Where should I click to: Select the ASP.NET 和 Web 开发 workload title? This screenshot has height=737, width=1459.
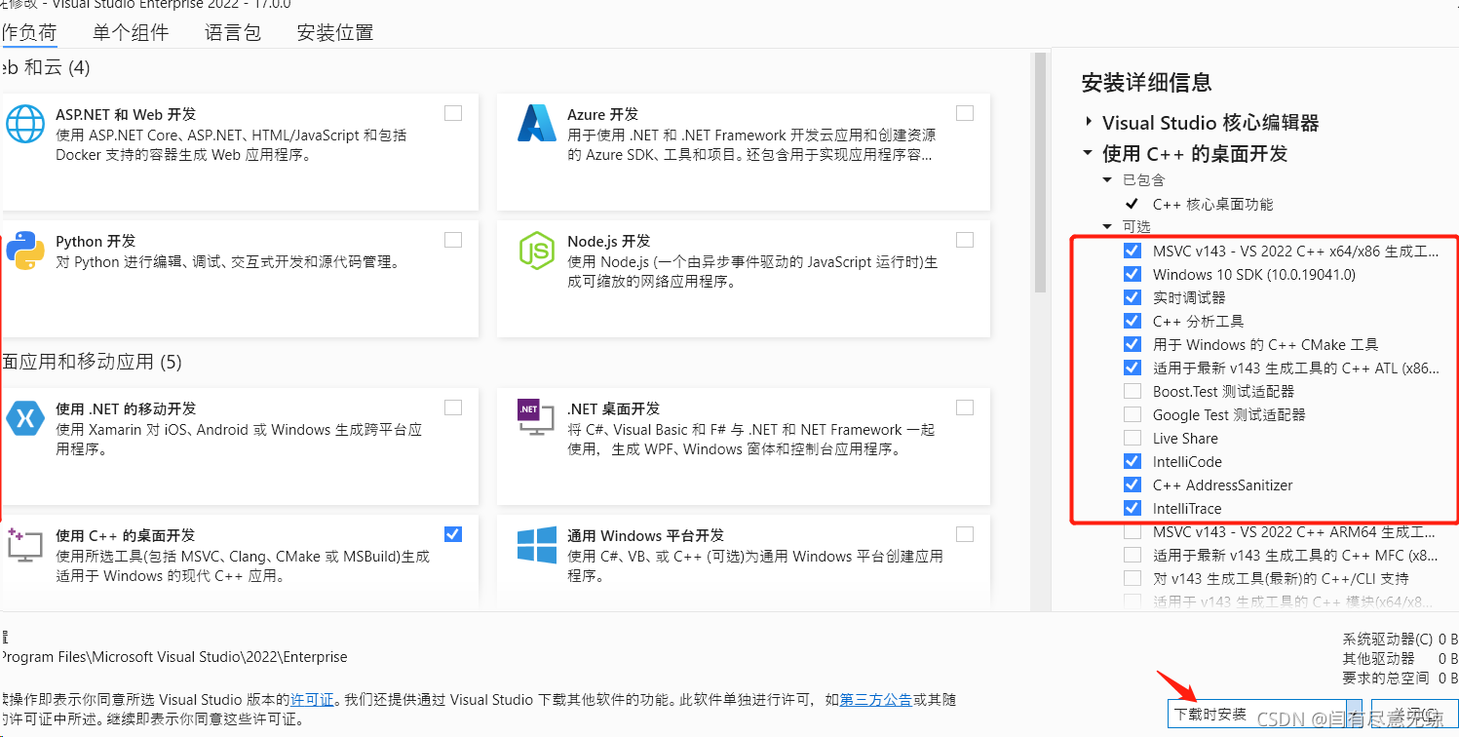(126, 114)
